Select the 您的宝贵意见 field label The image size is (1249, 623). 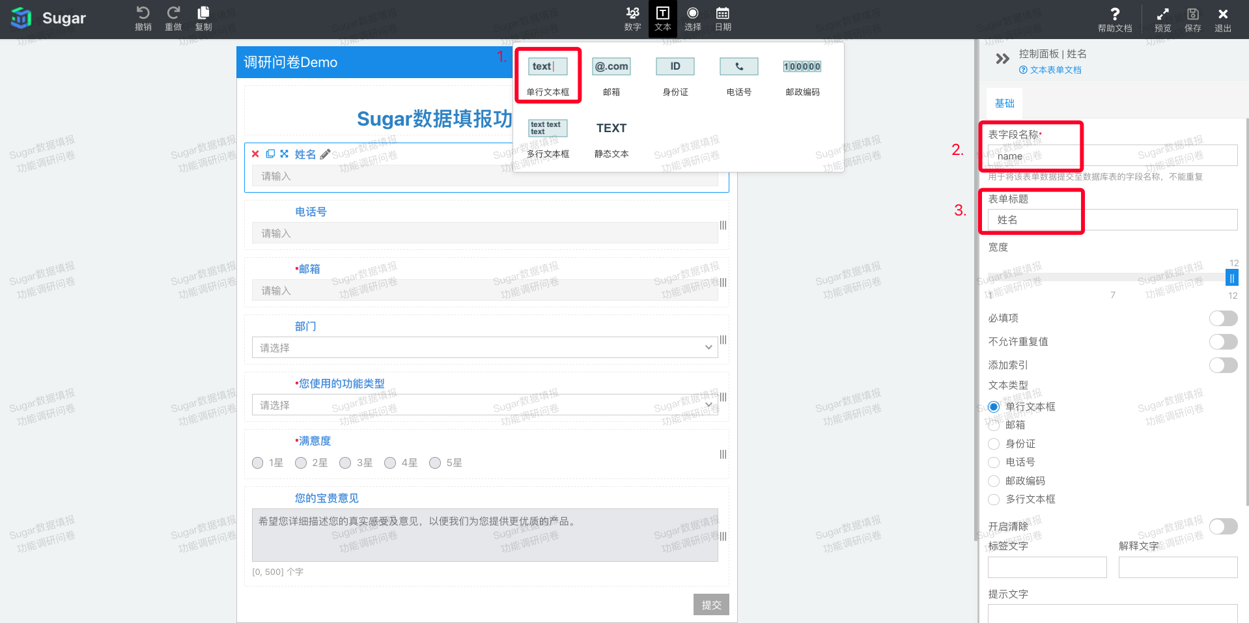click(x=326, y=498)
